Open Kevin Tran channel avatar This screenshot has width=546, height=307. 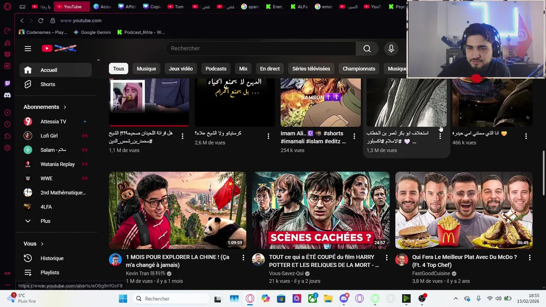tap(115, 259)
